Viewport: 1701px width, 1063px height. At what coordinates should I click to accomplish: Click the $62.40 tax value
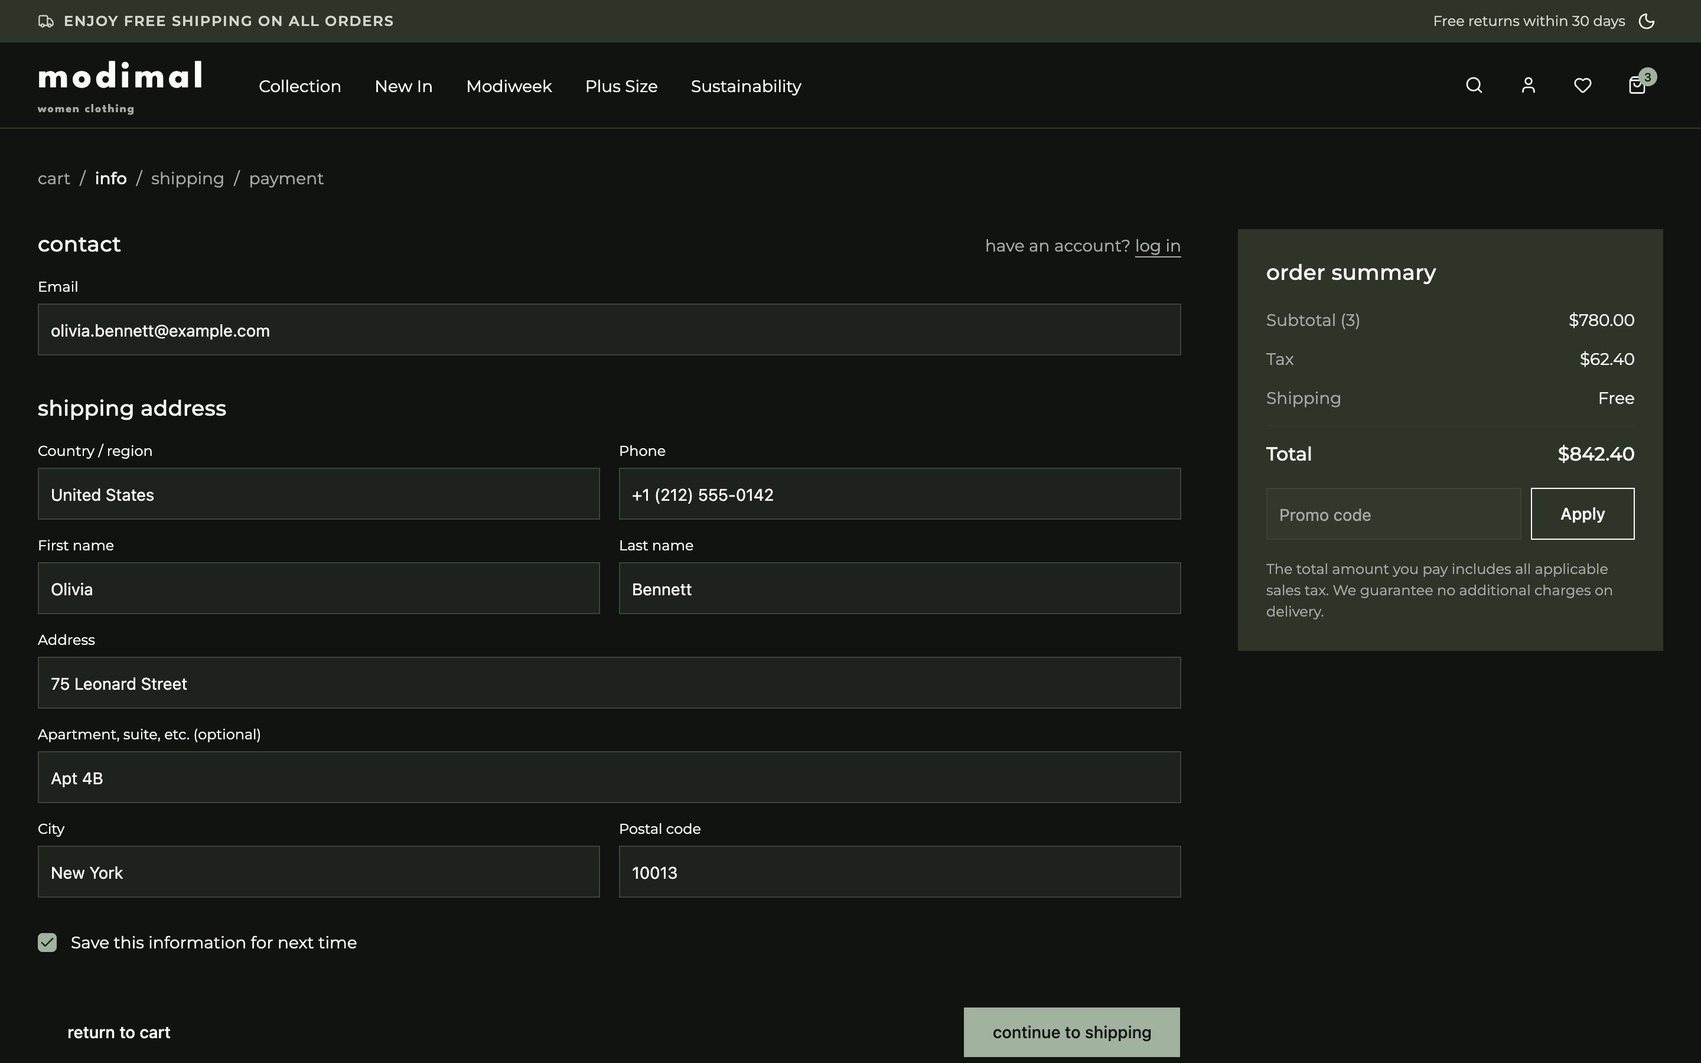tap(1607, 359)
